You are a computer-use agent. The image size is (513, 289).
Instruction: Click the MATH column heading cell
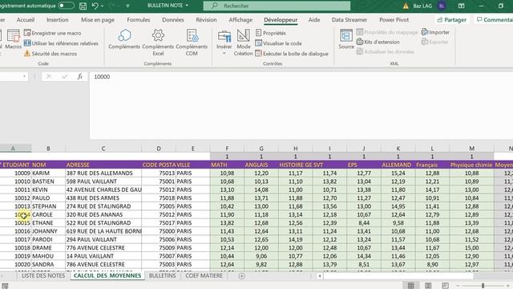227,165
